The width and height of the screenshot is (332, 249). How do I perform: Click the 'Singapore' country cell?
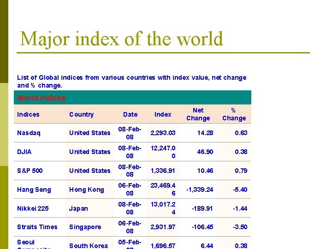85,227
